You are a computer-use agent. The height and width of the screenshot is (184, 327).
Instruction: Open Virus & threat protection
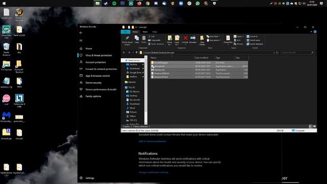click(x=99, y=55)
